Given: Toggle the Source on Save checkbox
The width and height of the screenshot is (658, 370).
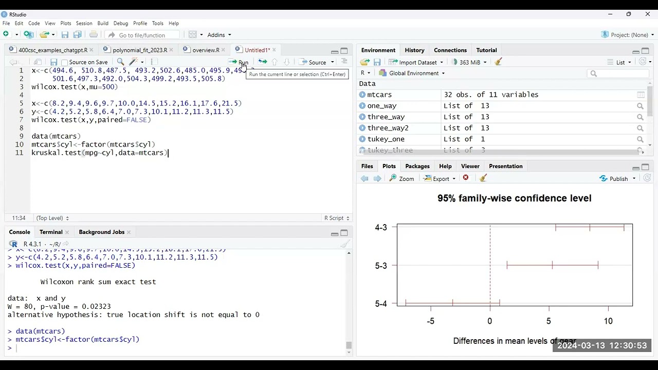Looking at the screenshot, I should (65, 62).
